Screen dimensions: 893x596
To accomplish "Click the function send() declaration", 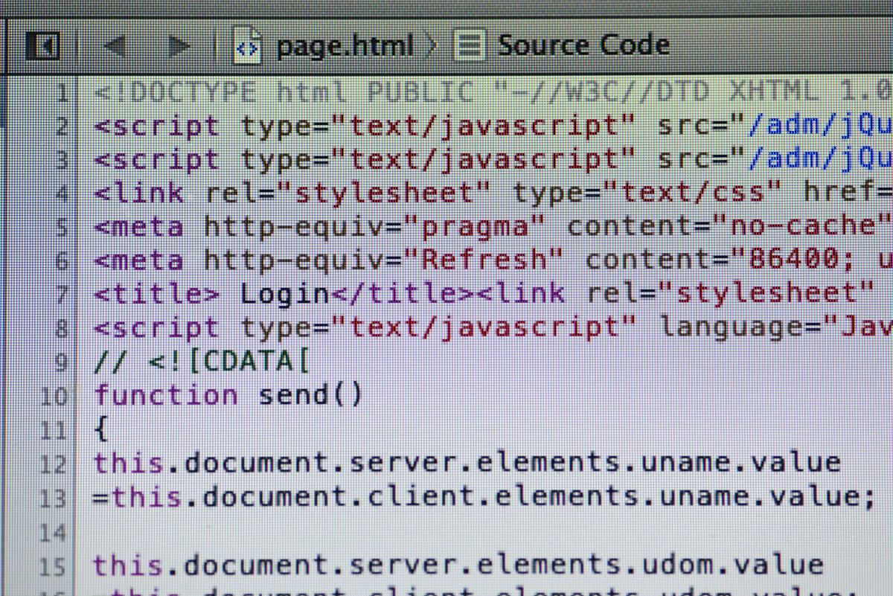I will tap(228, 395).
